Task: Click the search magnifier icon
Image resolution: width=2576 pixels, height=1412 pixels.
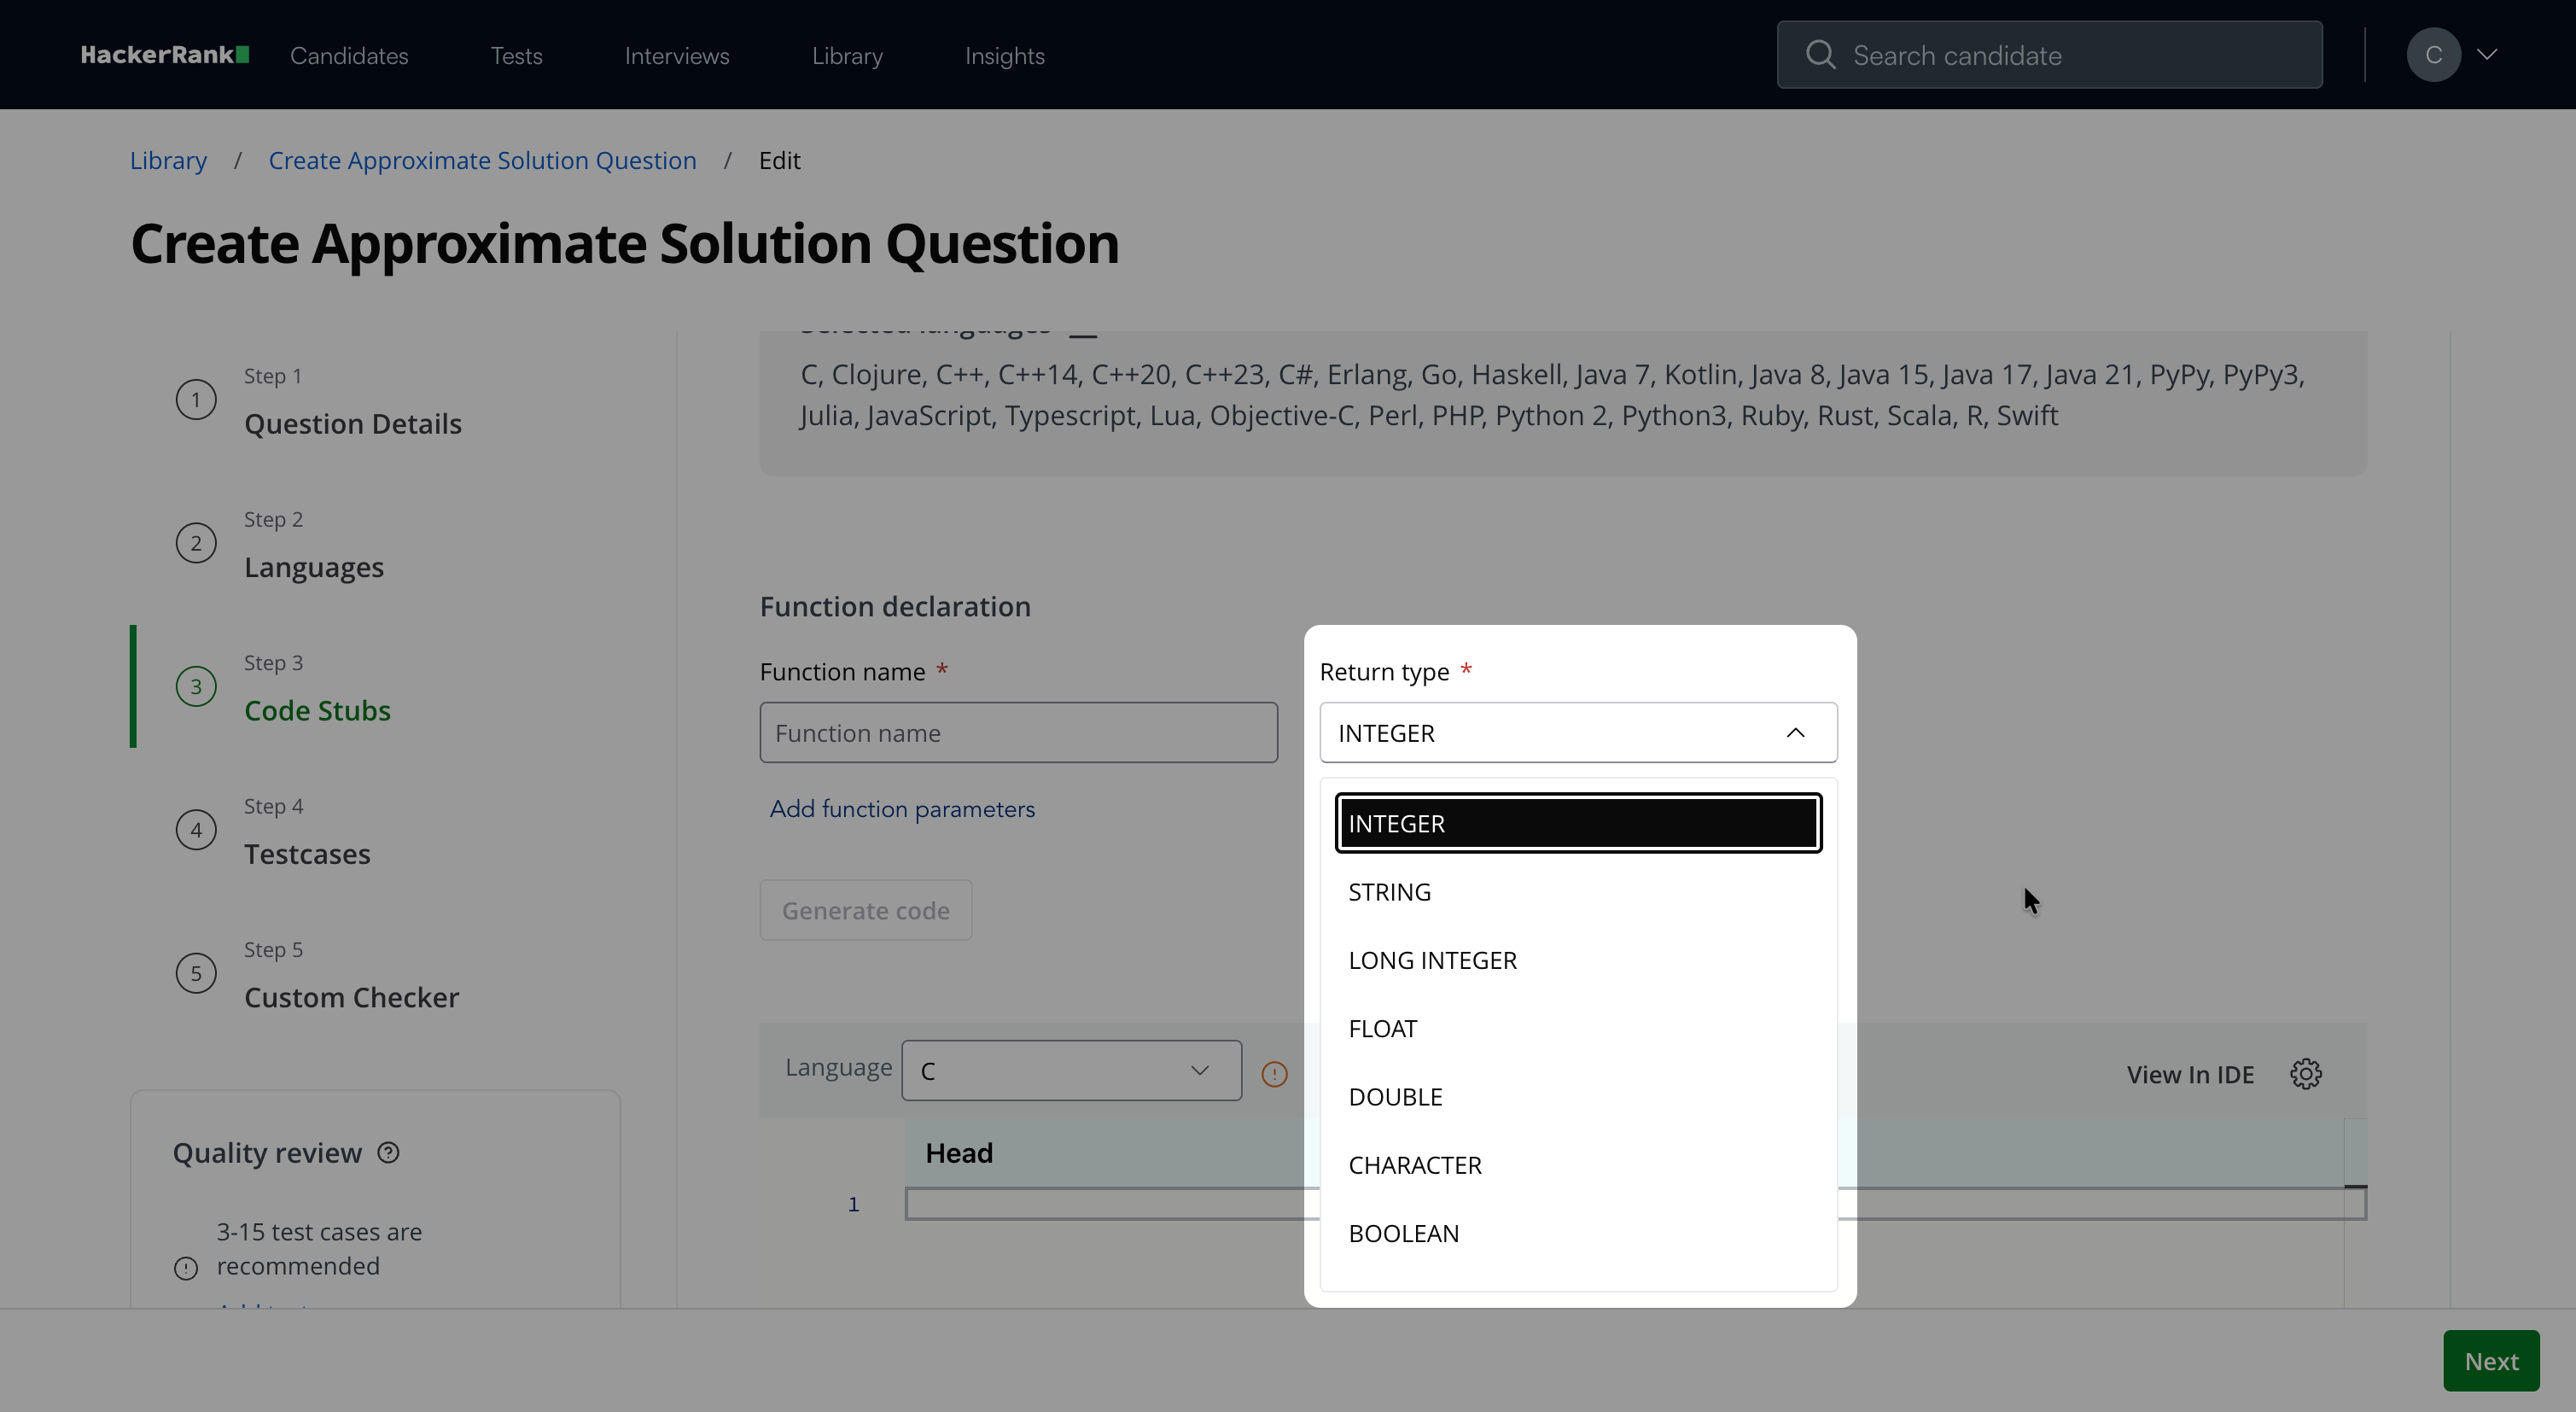Action: point(1820,55)
